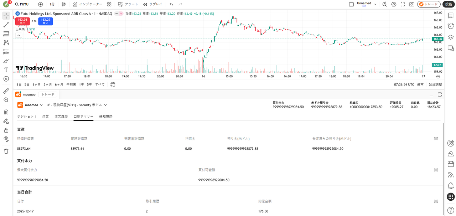Click the 投稿 publish button
The width and height of the screenshot is (456, 216).
(x=449, y=4)
